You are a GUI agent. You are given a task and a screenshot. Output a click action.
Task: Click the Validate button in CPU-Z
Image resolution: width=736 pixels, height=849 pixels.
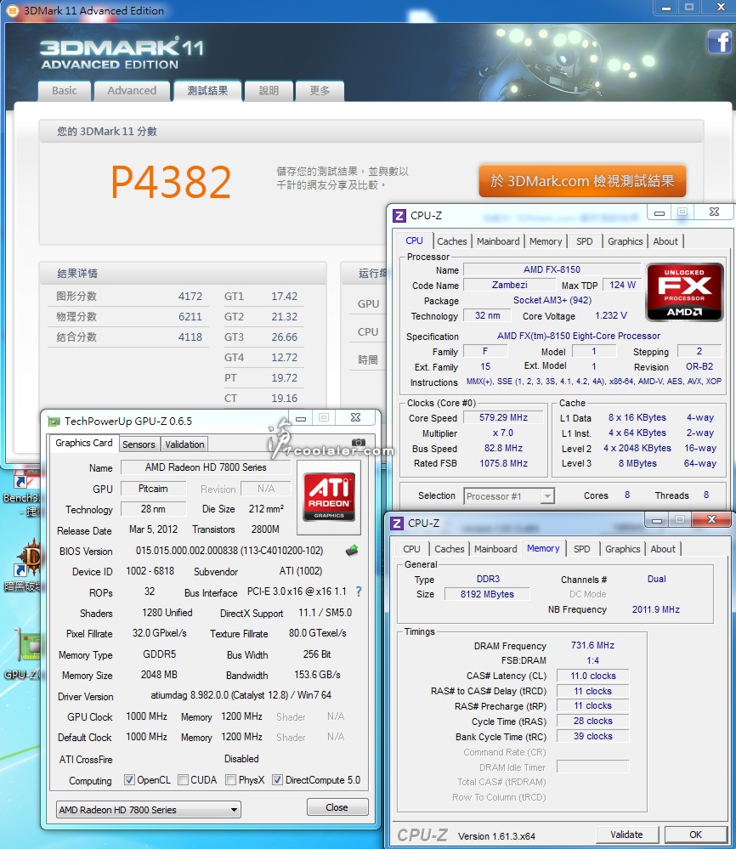pyautogui.click(x=626, y=835)
